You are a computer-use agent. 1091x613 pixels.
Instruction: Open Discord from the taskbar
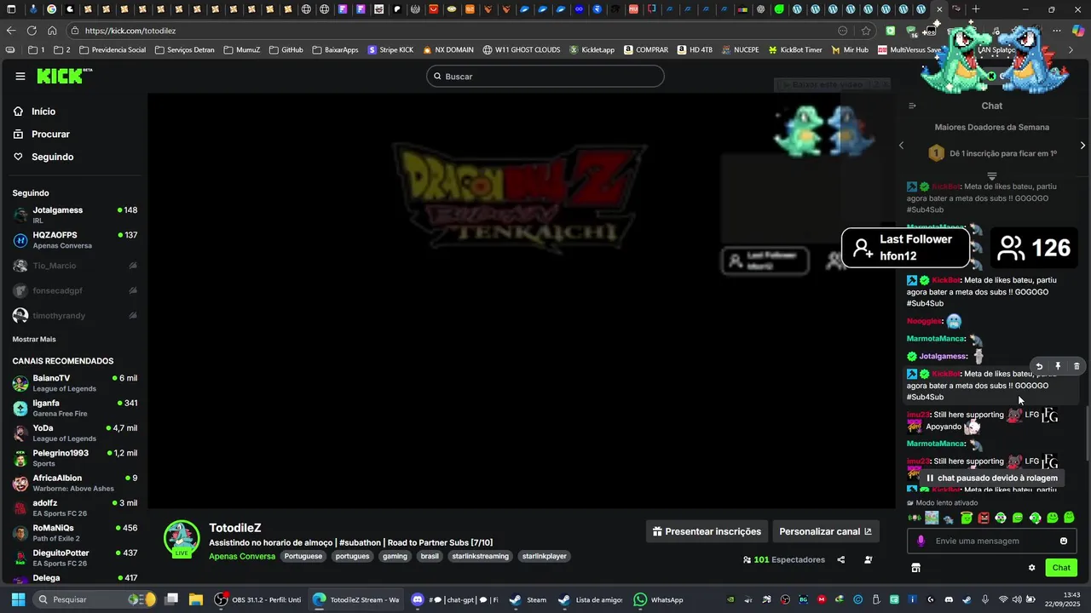click(454, 599)
